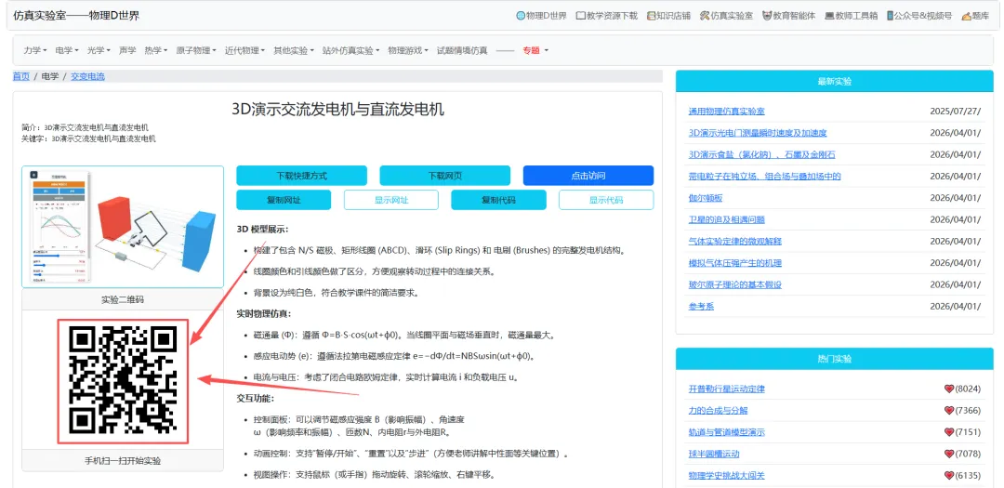Click the heart icon next to 轨道与管道模型演示
Image resolution: width=1004 pixels, height=488 pixels.
coord(949,432)
